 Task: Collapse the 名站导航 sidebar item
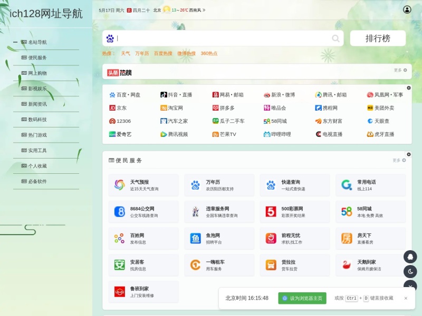tap(15, 42)
